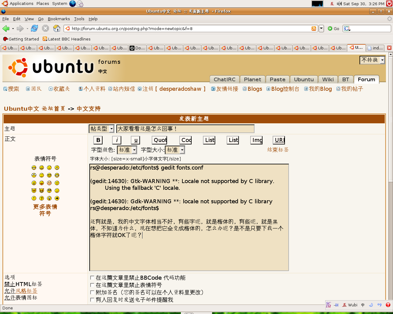Check 附加签名 option

92,292
